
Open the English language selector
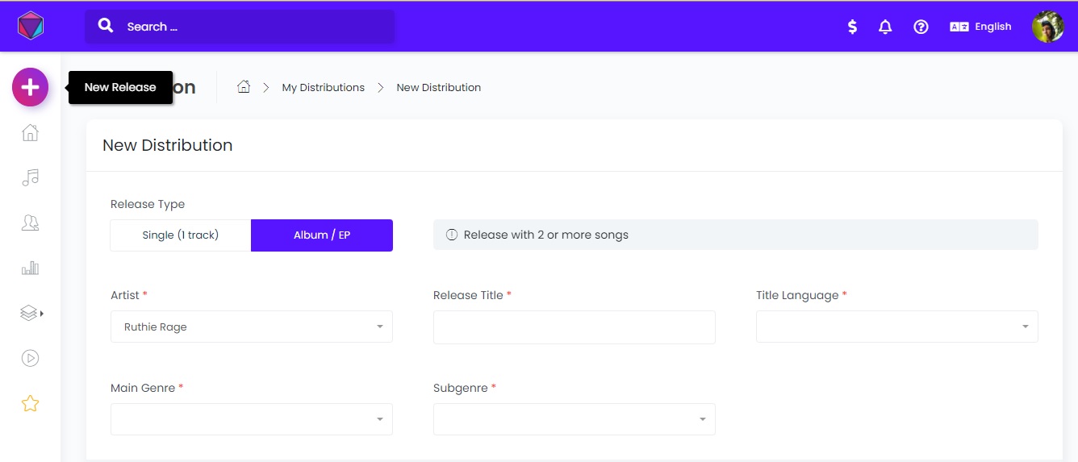click(980, 27)
